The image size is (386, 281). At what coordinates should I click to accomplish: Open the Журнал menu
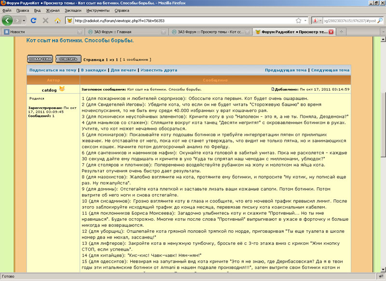(53, 11)
